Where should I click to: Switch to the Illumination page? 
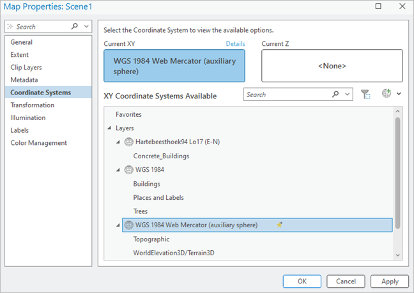28,117
